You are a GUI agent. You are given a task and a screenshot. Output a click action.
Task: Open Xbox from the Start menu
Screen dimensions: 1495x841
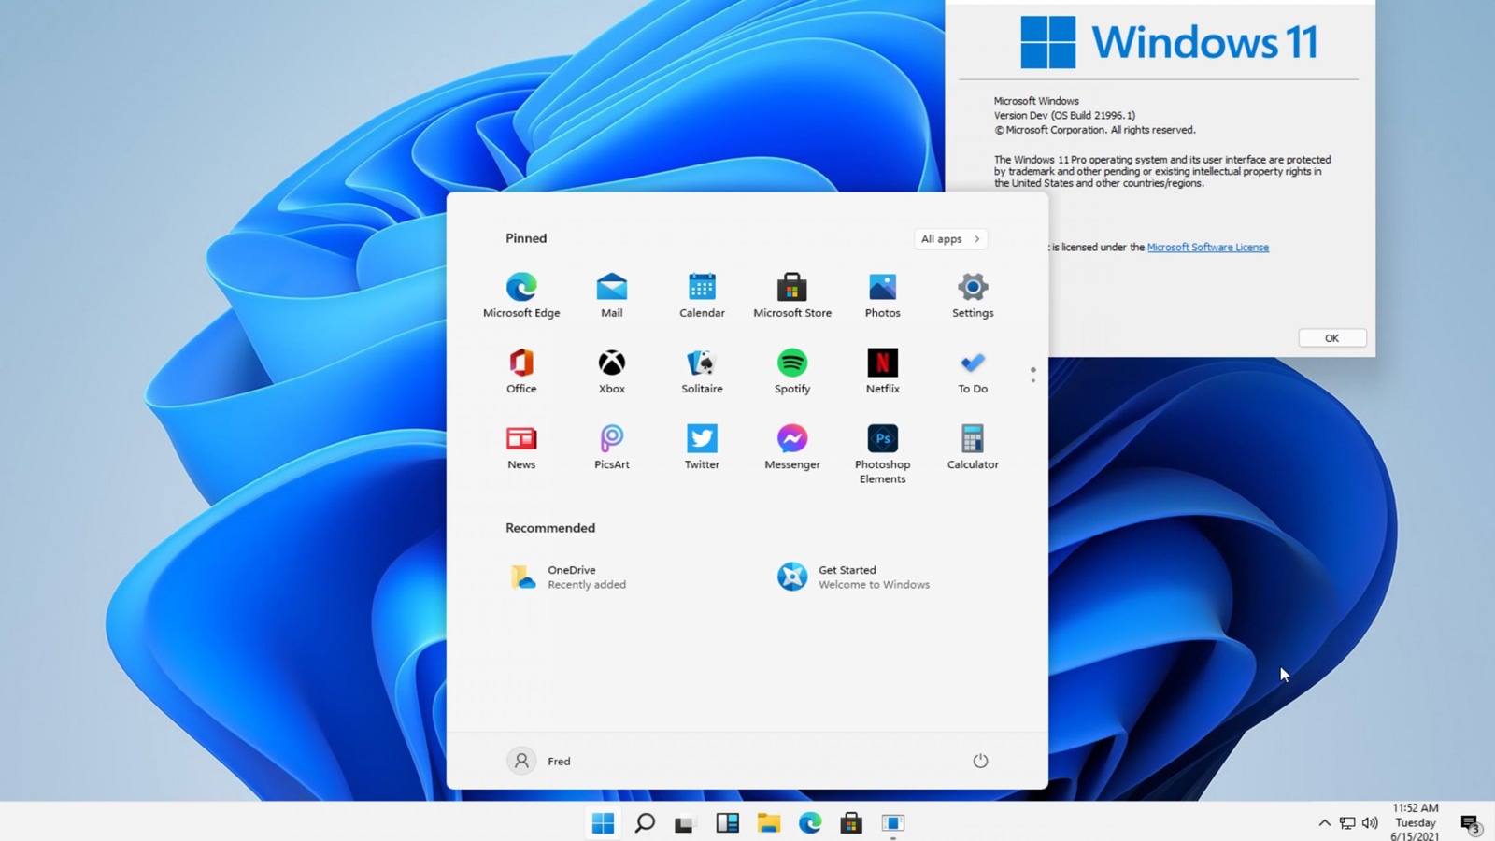[611, 363]
